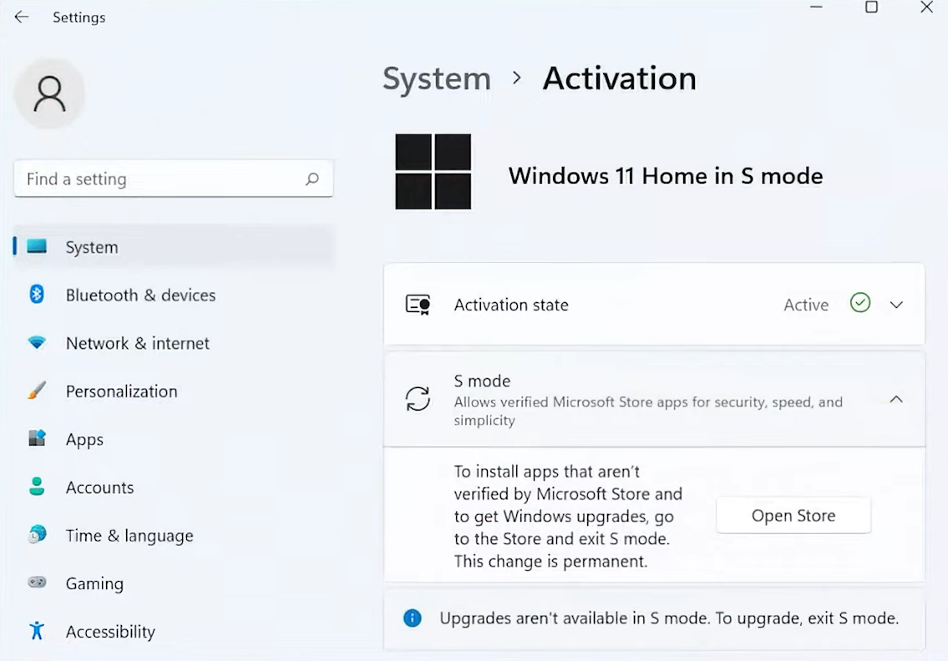Image resolution: width=948 pixels, height=661 pixels.
Task: Click the search magnifier icon
Action: [x=312, y=179]
